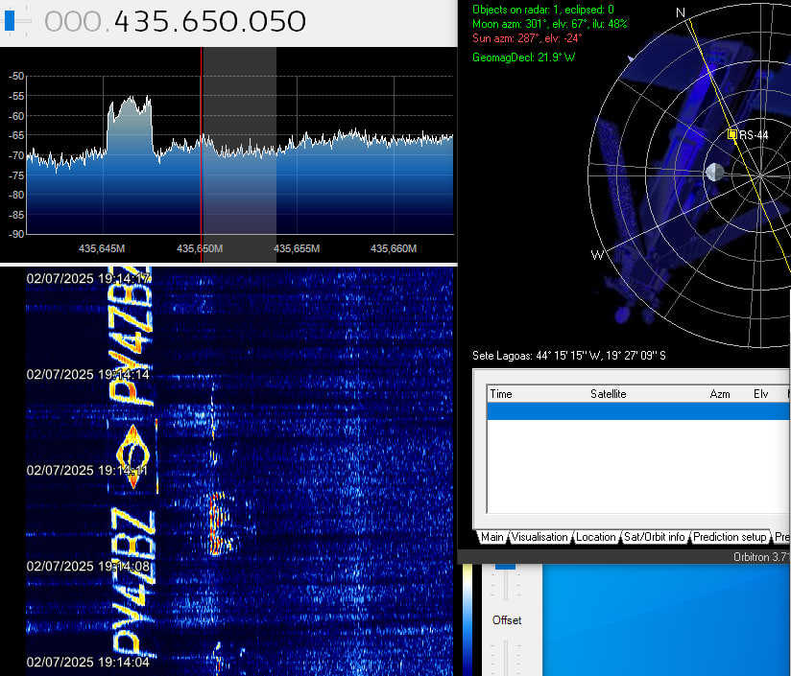Click the Elv column header

(760, 394)
